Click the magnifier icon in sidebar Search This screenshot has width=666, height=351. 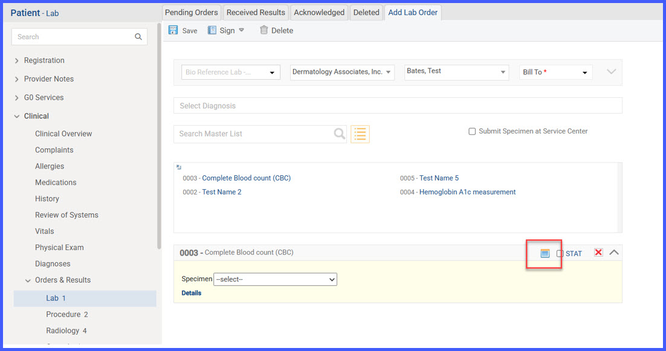138,37
